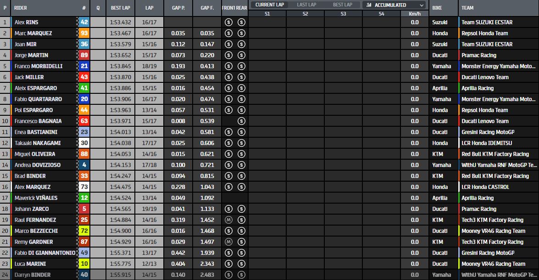Screen dimensions: 539x280
Task: Click the S4 sector header
Action: pyautogui.click(x=381, y=14)
